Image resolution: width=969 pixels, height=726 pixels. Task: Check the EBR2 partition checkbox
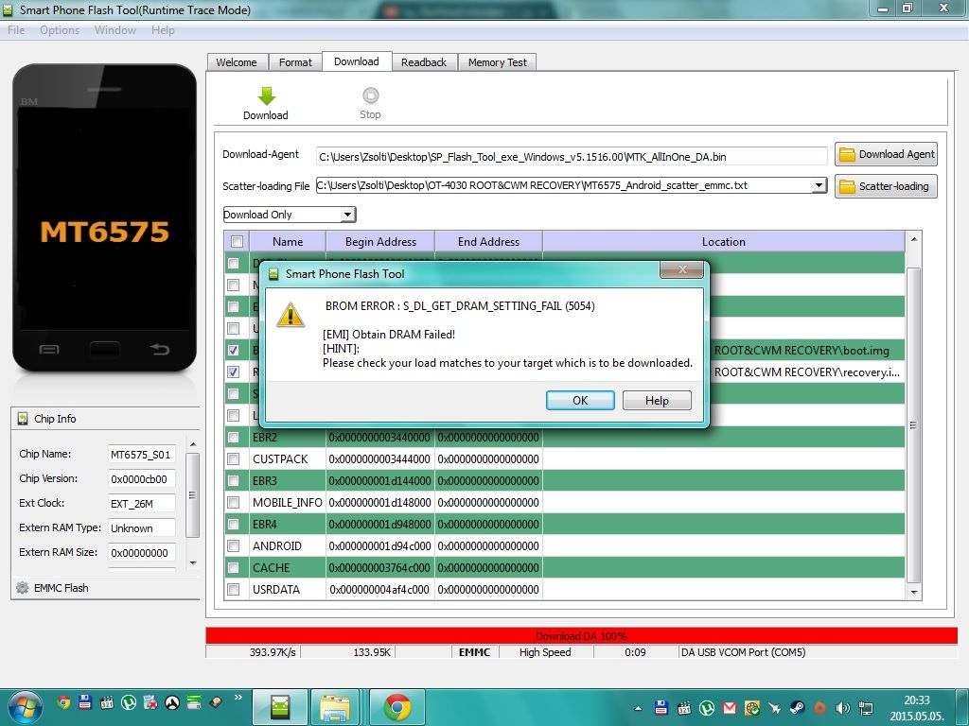pos(233,437)
